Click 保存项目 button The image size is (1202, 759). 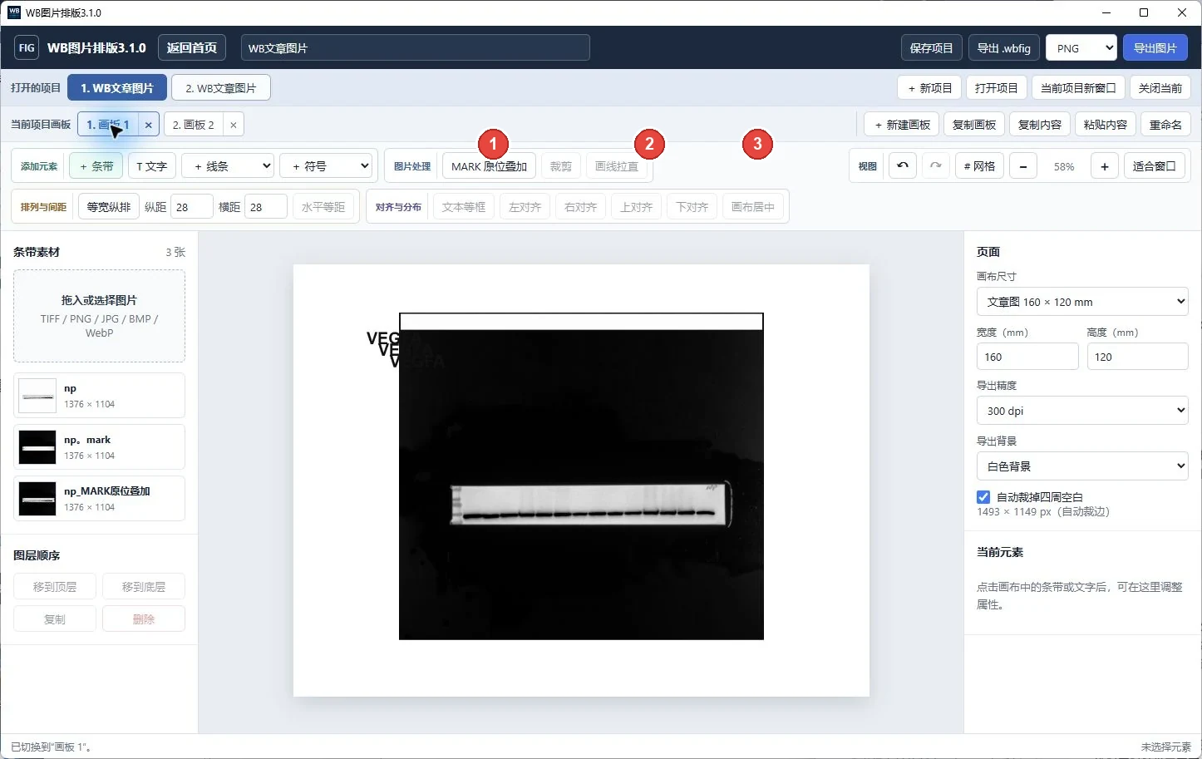click(x=931, y=47)
